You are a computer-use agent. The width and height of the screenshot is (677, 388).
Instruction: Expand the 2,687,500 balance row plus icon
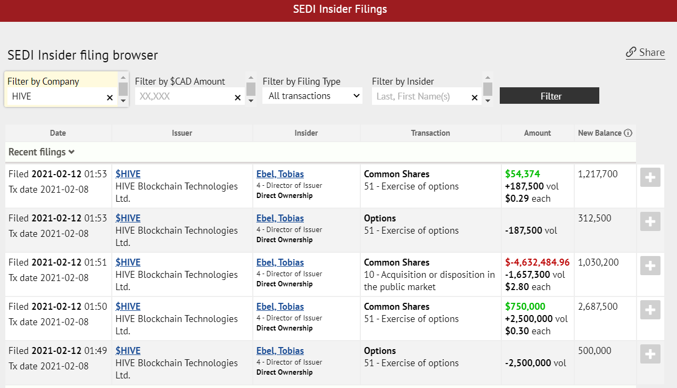(650, 310)
